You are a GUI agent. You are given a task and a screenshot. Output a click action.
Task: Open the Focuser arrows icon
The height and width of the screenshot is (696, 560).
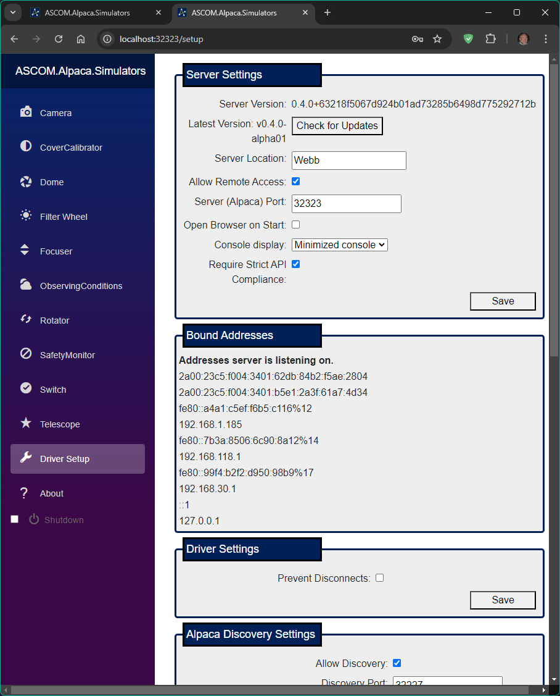click(26, 251)
